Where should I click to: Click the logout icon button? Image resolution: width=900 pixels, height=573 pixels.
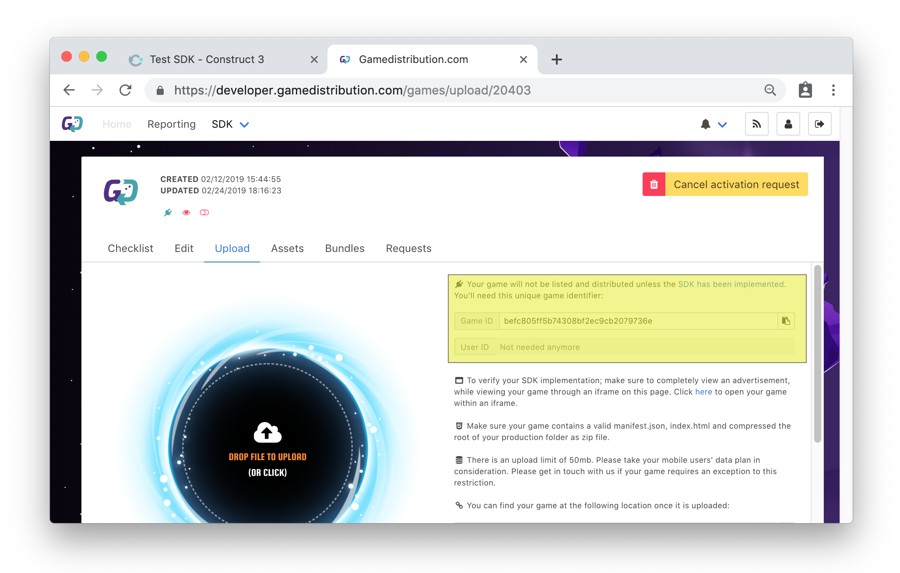point(819,124)
